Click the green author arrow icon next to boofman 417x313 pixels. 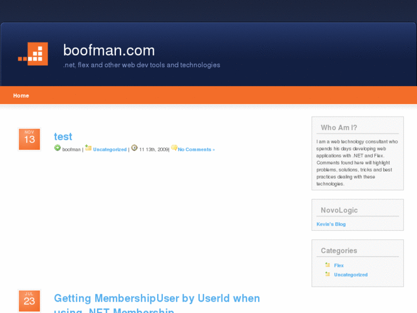pos(57,148)
